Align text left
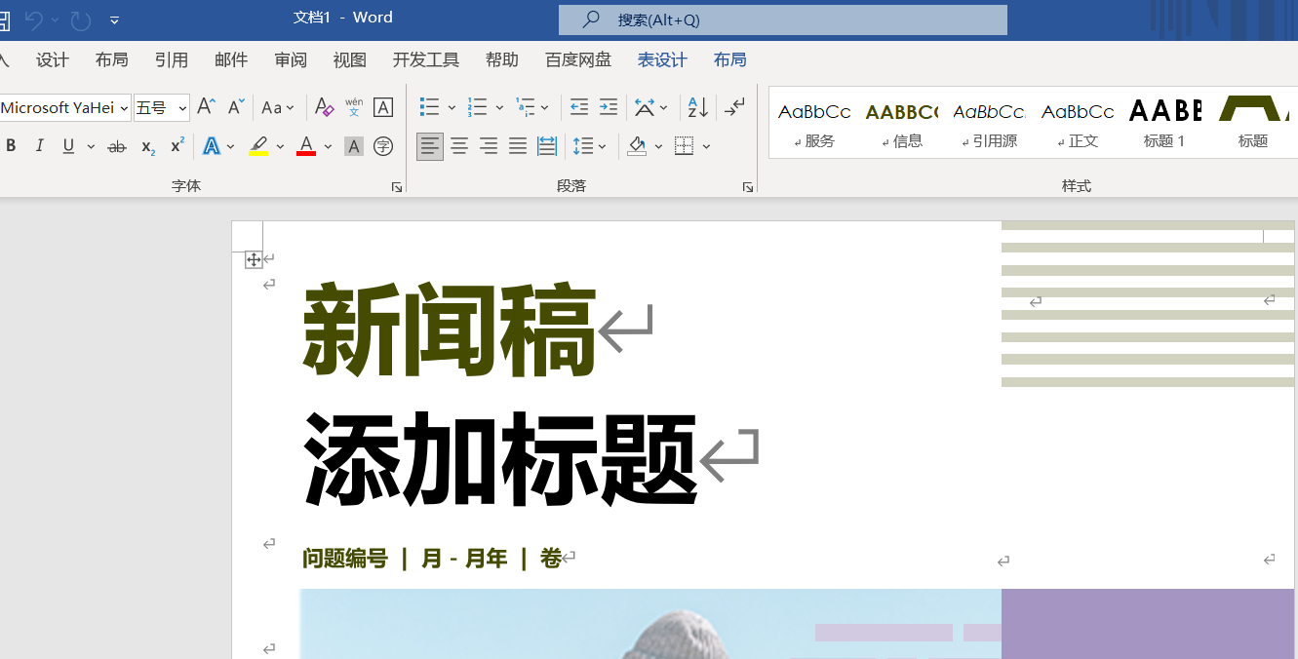Image resolution: width=1298 pixels, height=659 pixels. 430,146
